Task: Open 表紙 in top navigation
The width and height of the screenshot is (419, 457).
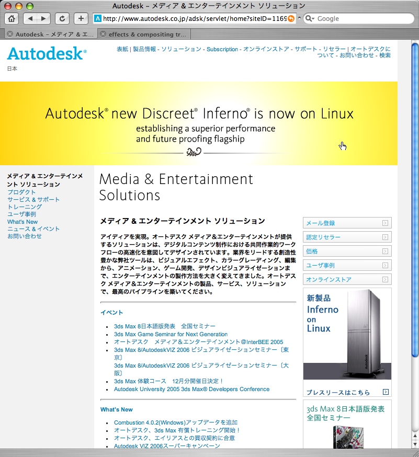Action: [x=122, y=49]
